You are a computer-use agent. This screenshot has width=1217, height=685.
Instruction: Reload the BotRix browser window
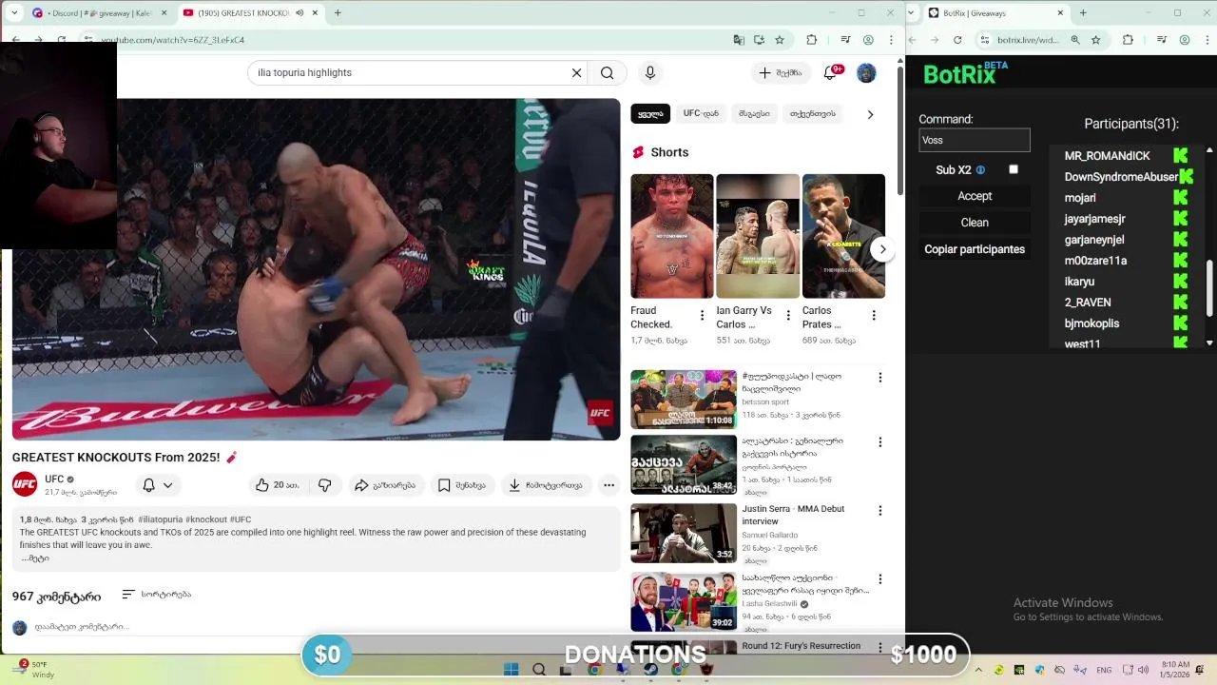[x=957, y=40]
